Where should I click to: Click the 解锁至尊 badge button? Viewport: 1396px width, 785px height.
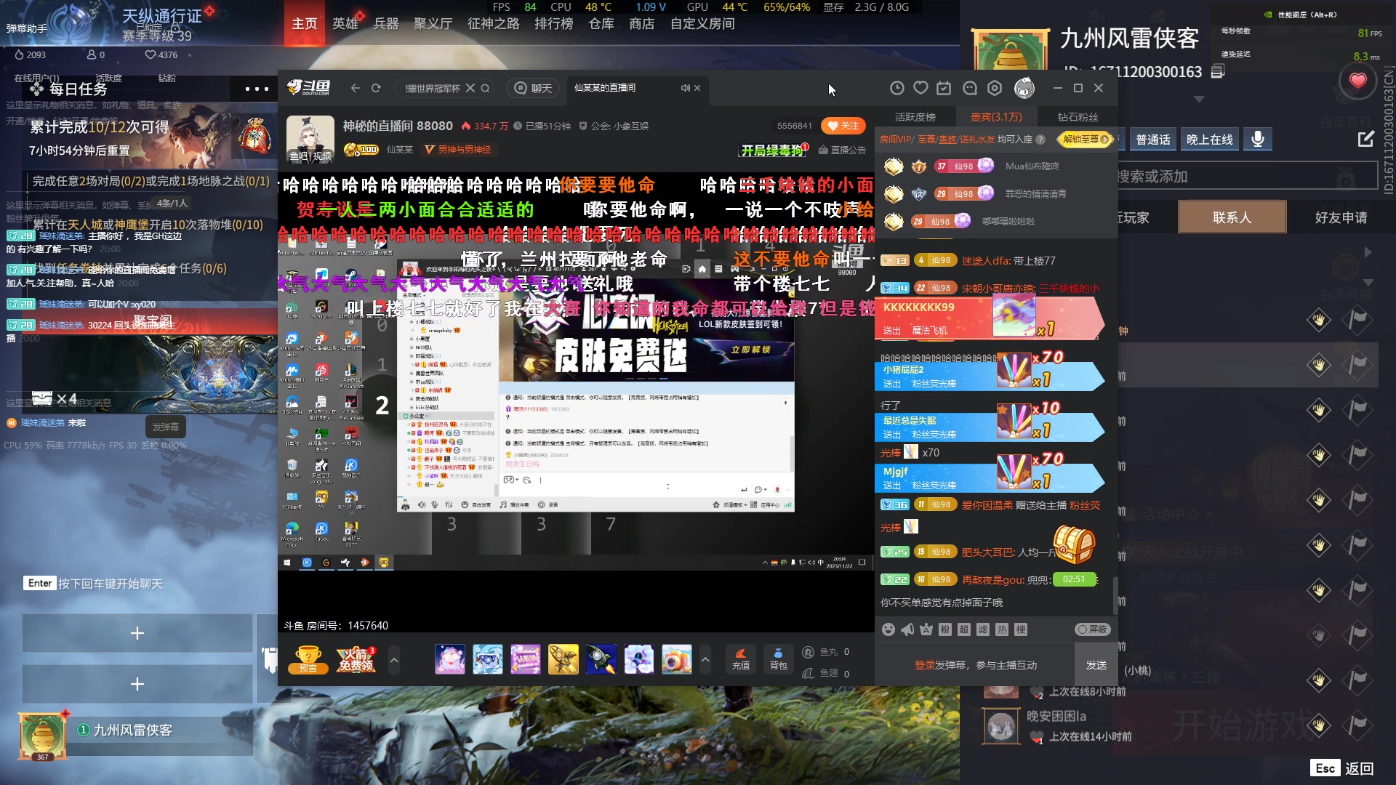[x=1085, y=139]
